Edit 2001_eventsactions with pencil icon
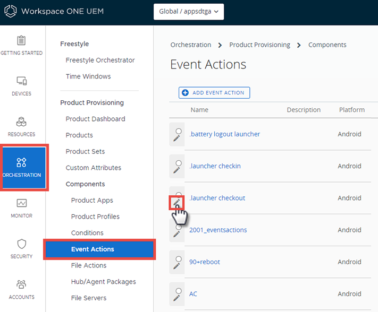Image resolution: width=378 pixels, height=312 pixels. [x=177, y=234]
